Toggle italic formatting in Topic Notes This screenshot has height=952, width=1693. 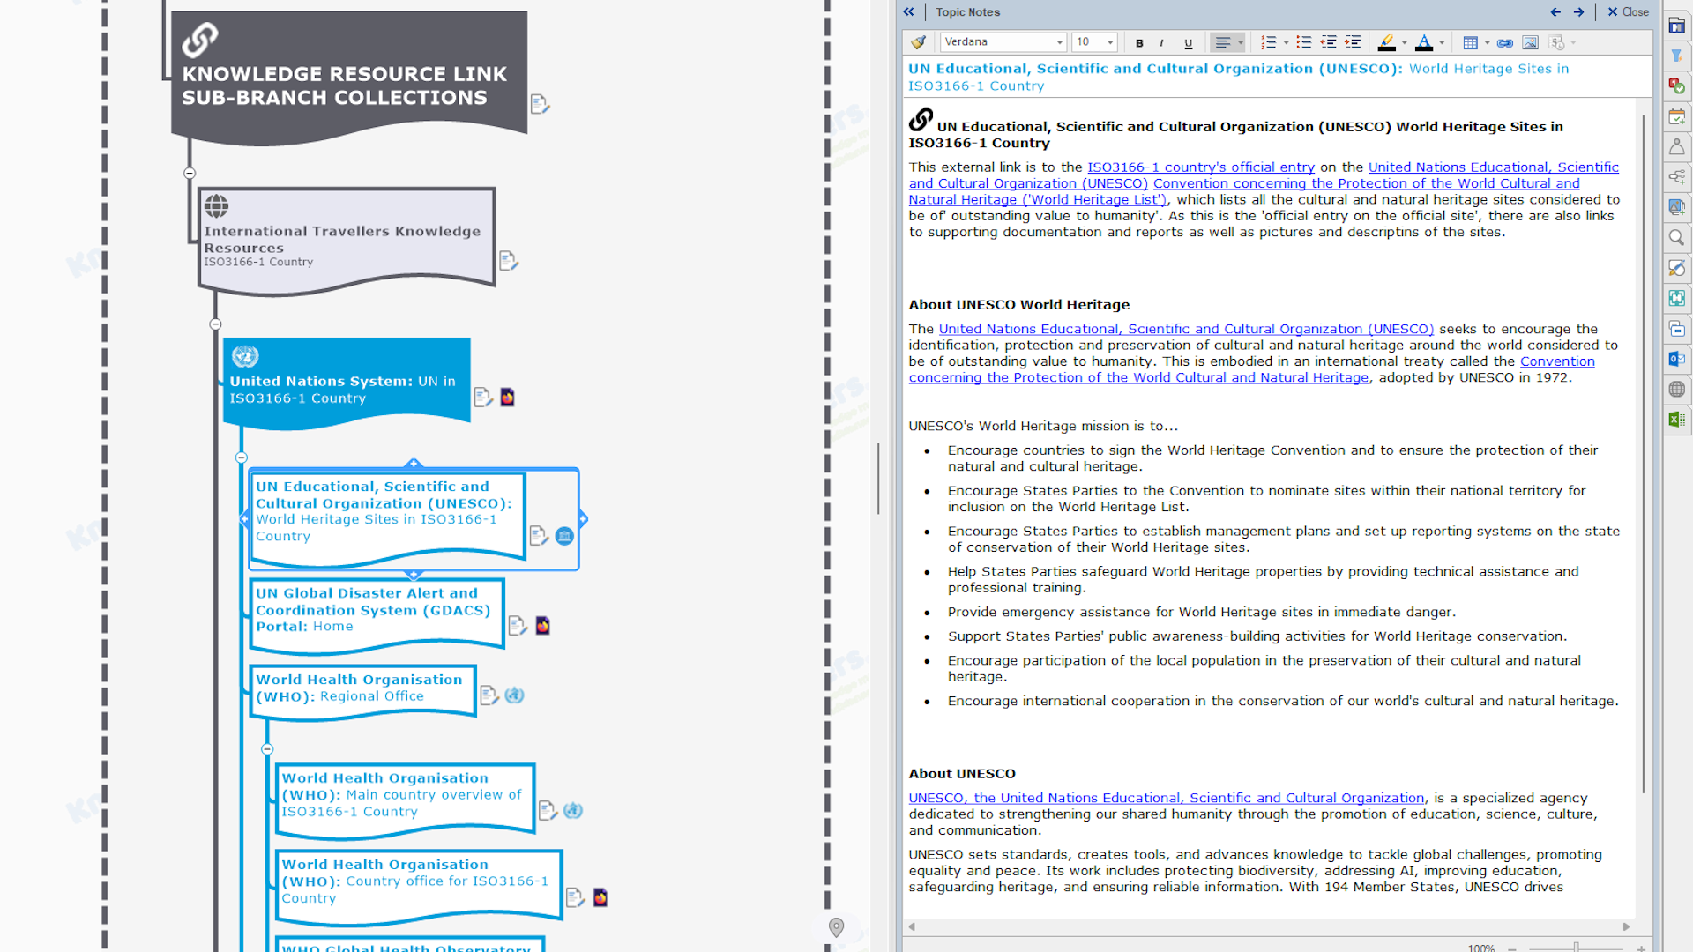1162,42
